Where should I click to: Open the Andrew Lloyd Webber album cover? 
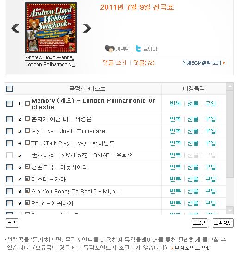[x=51, y=28]
